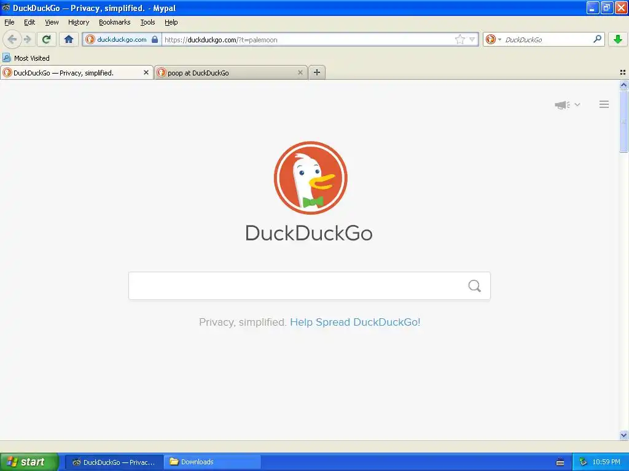Select DuckDuckGo Mypal taskbar button
This screenshot has height=471, width=629.
114,462
